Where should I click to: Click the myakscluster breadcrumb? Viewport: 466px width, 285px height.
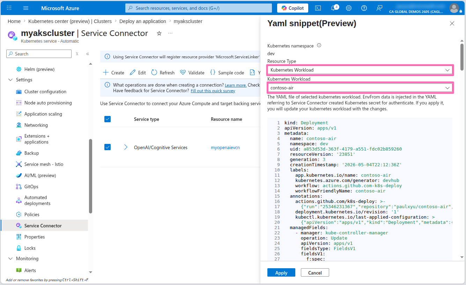(x=188, y=21)
